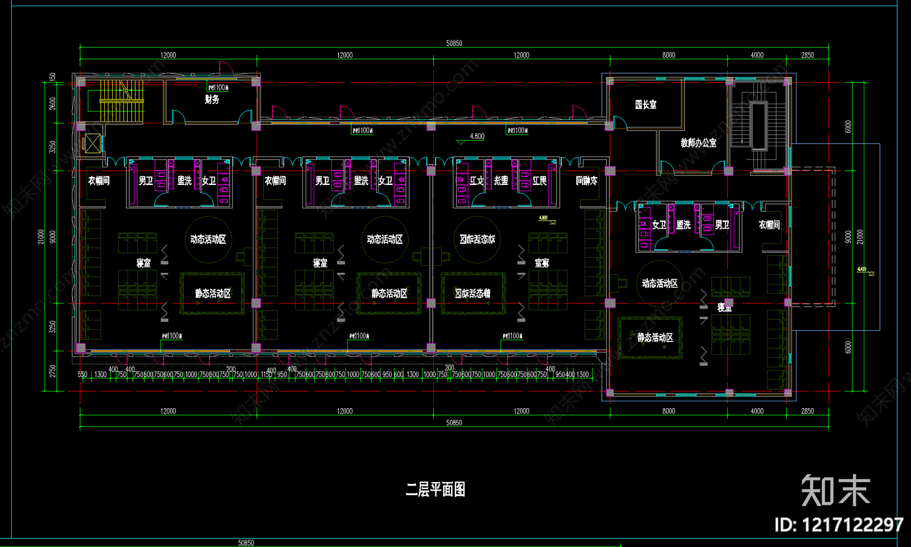Click the 2600 vertical dimension text
This screenshot has width=911, height=547.
[x=53, y=104]
